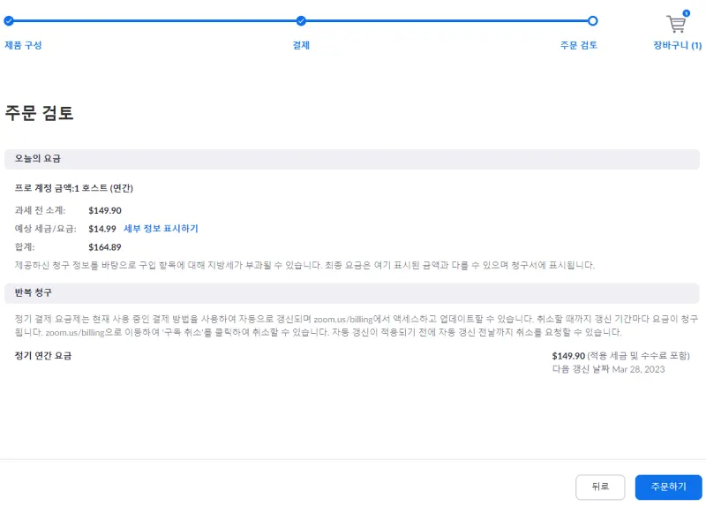Click the shopping cart icon
The height and width of the screenshot is (514, 706).
coord(676,24)
